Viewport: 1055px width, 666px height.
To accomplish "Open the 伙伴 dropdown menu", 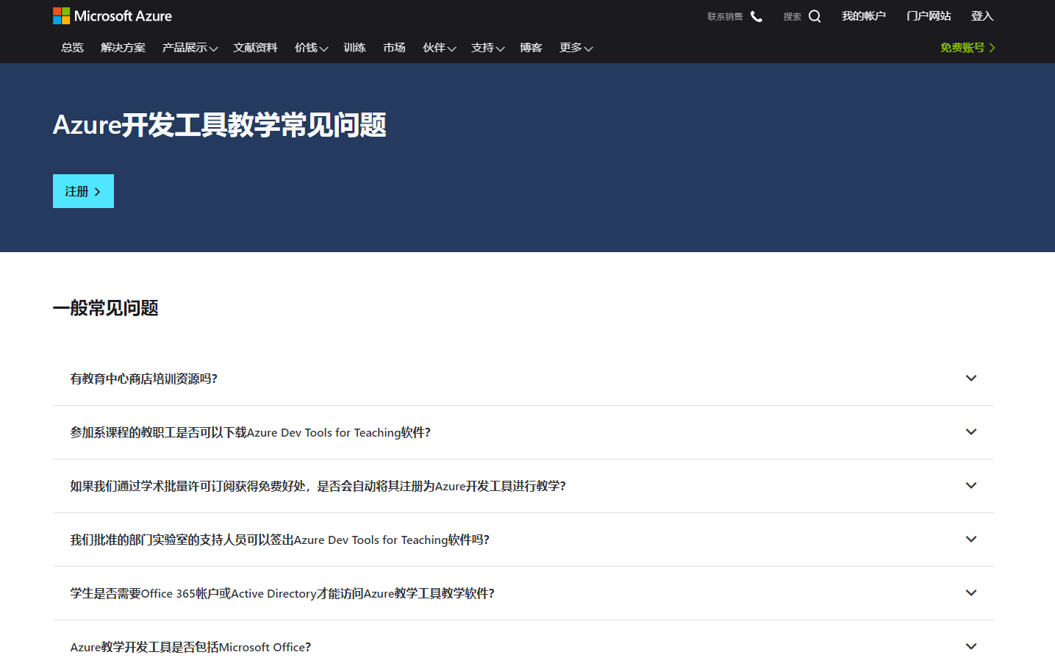I will (439, 48).
